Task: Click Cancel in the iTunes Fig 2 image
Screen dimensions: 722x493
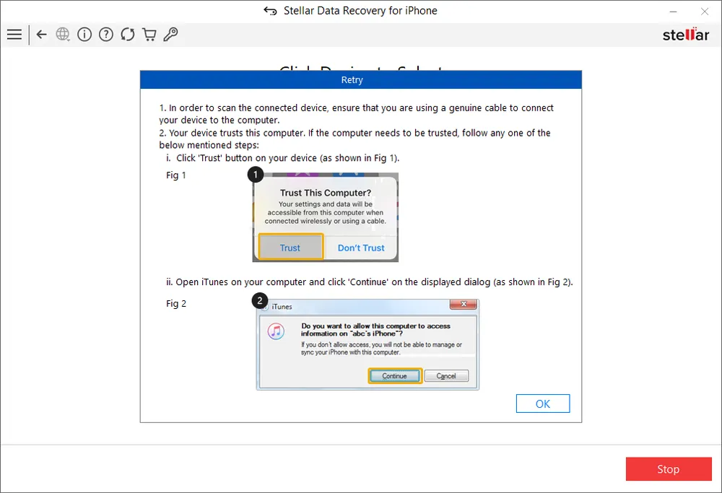Action: coord(446,376)
